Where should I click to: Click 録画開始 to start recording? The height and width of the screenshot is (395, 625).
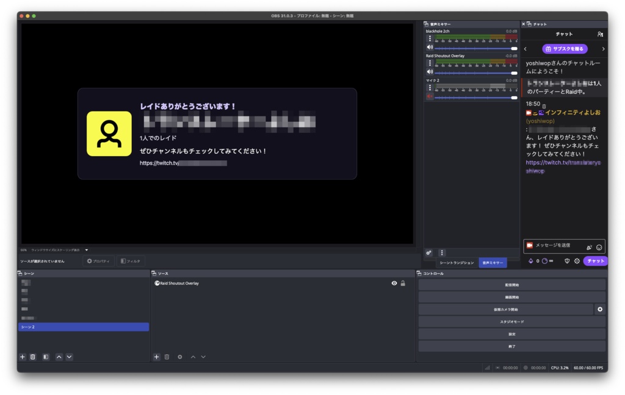[x=512, y=297]
